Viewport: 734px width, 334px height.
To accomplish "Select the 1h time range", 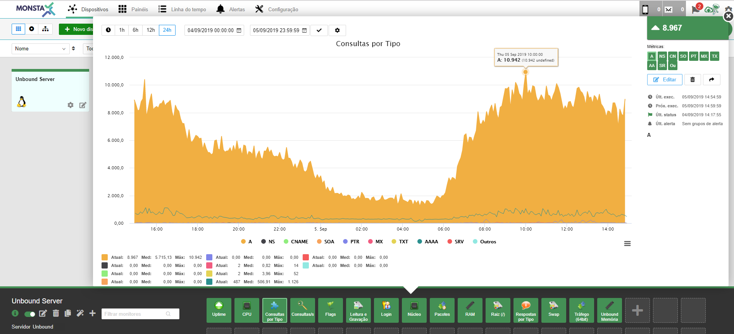I will (122, 30).
